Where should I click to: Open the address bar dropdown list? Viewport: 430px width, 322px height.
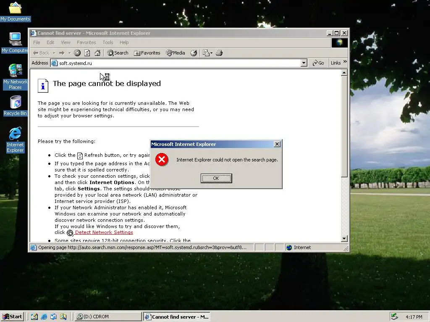click(x=304, y=63)
